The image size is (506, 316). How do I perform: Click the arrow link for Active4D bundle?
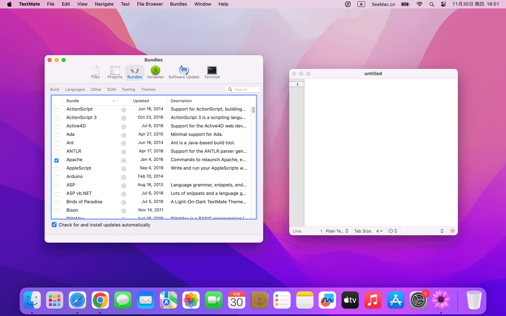124,126
